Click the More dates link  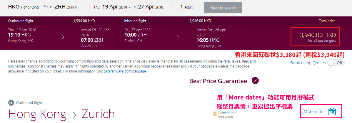point(314,112)
